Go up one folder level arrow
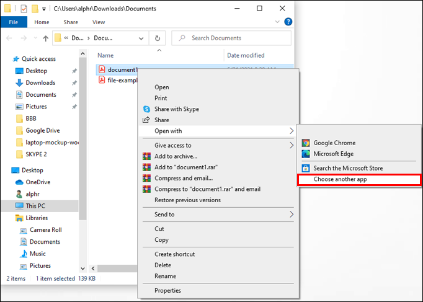 (46, 38)
